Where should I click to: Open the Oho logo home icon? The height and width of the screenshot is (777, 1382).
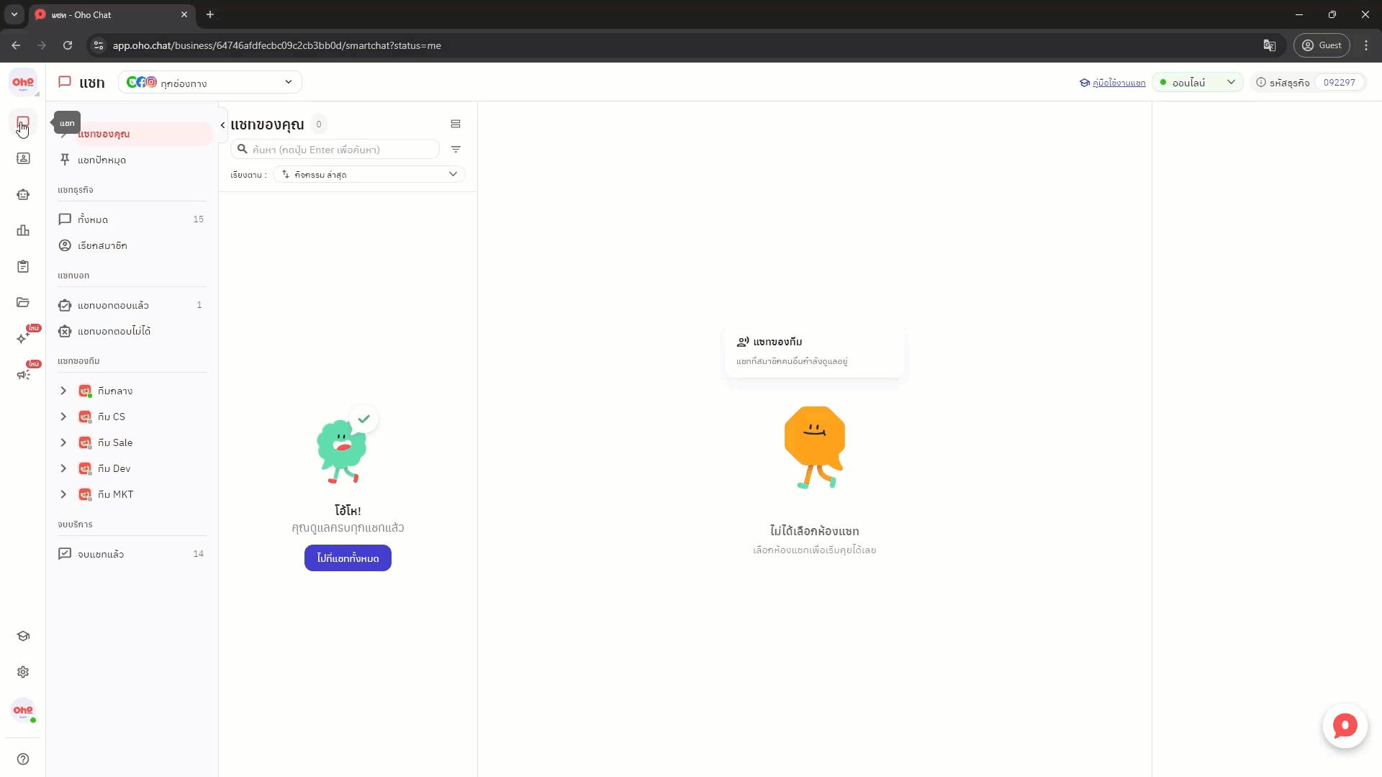click(x=23, y=82)
